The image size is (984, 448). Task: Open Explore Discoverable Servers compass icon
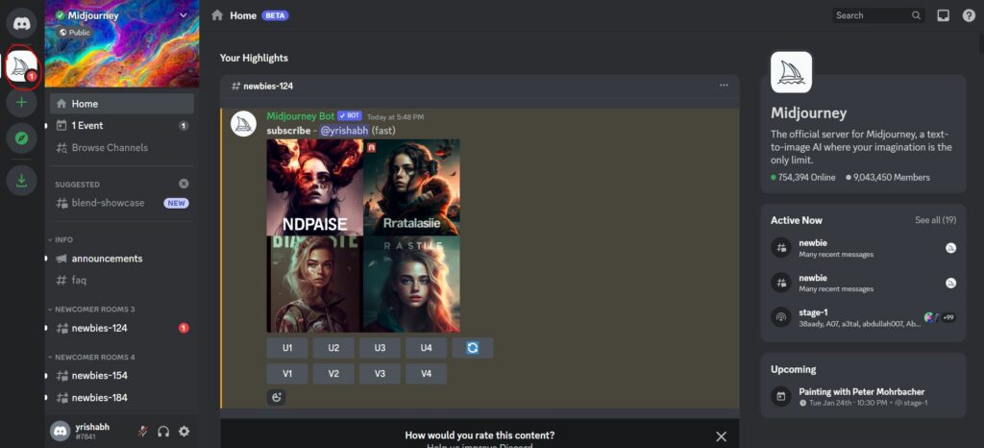21,138
